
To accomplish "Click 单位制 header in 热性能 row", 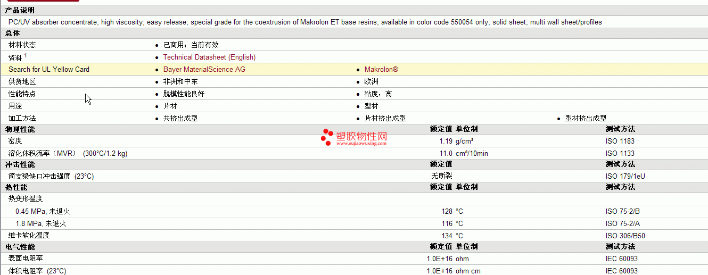I will [467, 187].
